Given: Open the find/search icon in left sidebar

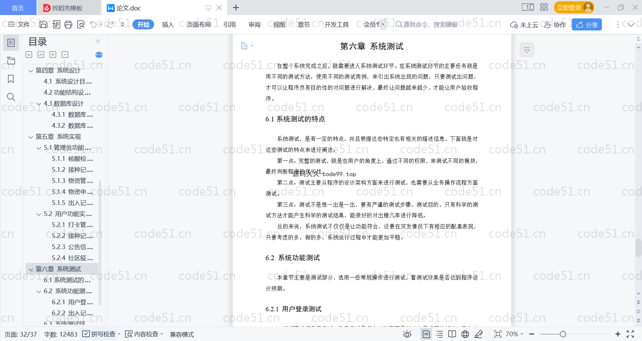Looking at the screenshot, I should [11, 97].
